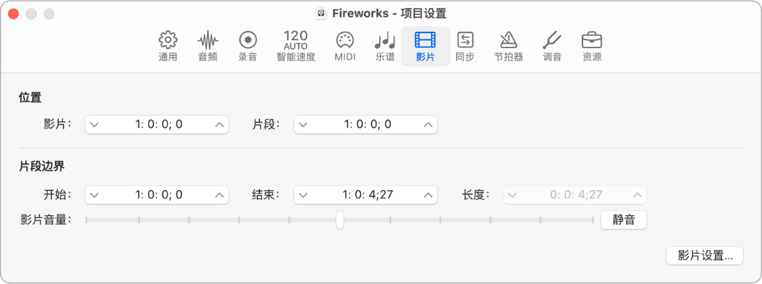Select the 影片 movie filmstrip icon
762x284 pixels.
(426, 40)
